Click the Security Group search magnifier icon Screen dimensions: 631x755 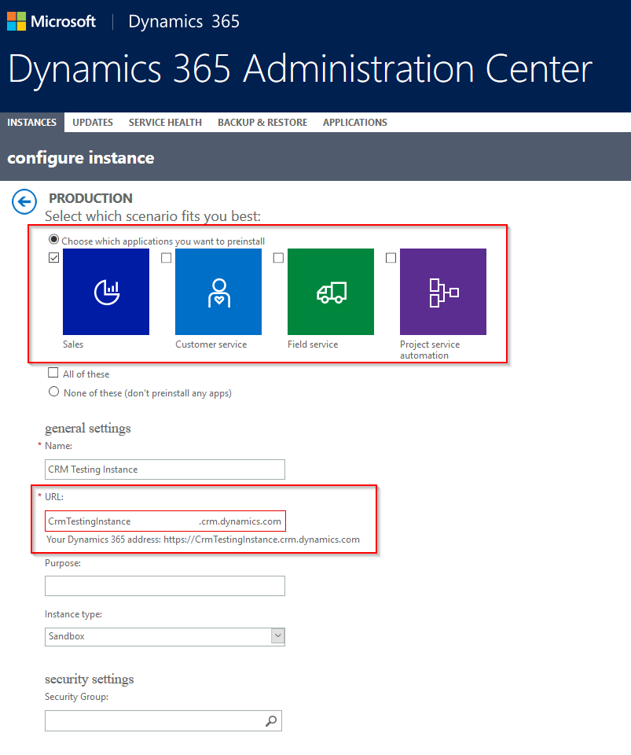(271, 721)
